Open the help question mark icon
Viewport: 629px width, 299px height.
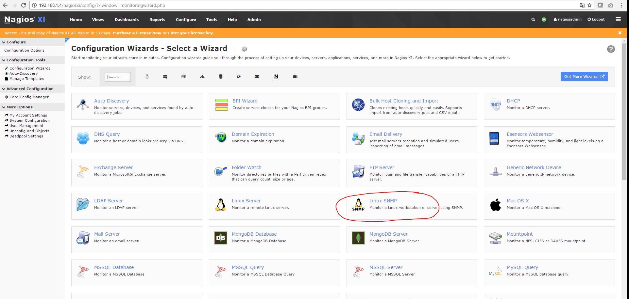tap(611, 49)
